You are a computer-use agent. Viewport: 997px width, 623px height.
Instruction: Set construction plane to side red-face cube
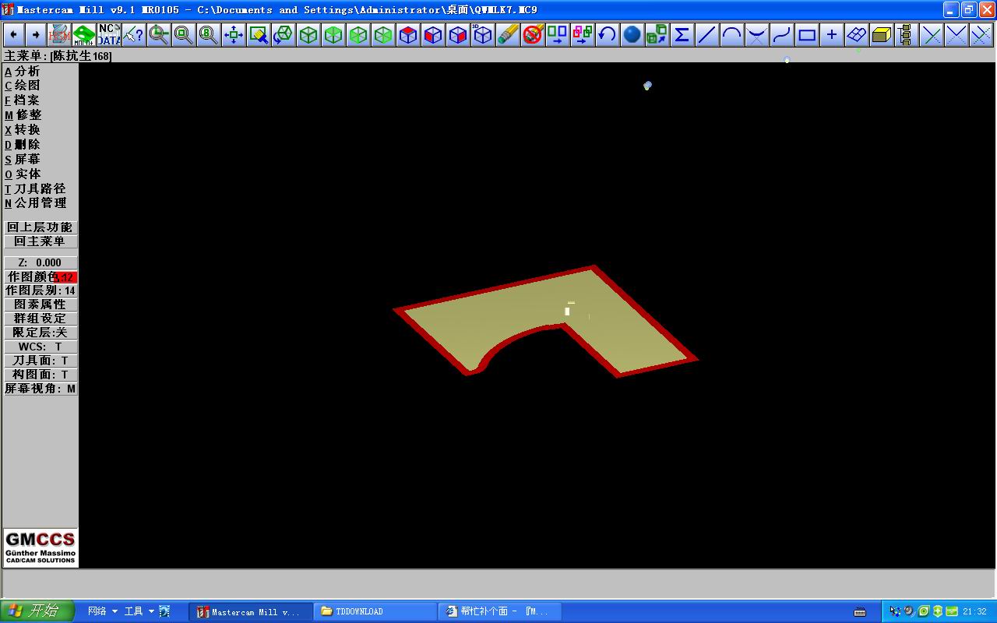coord(458,35)
